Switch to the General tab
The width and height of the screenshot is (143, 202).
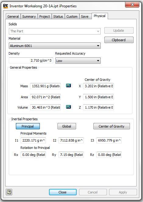tap(13, 16)
